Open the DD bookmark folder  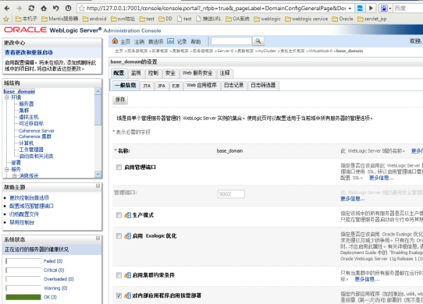(x=165, y=19)
